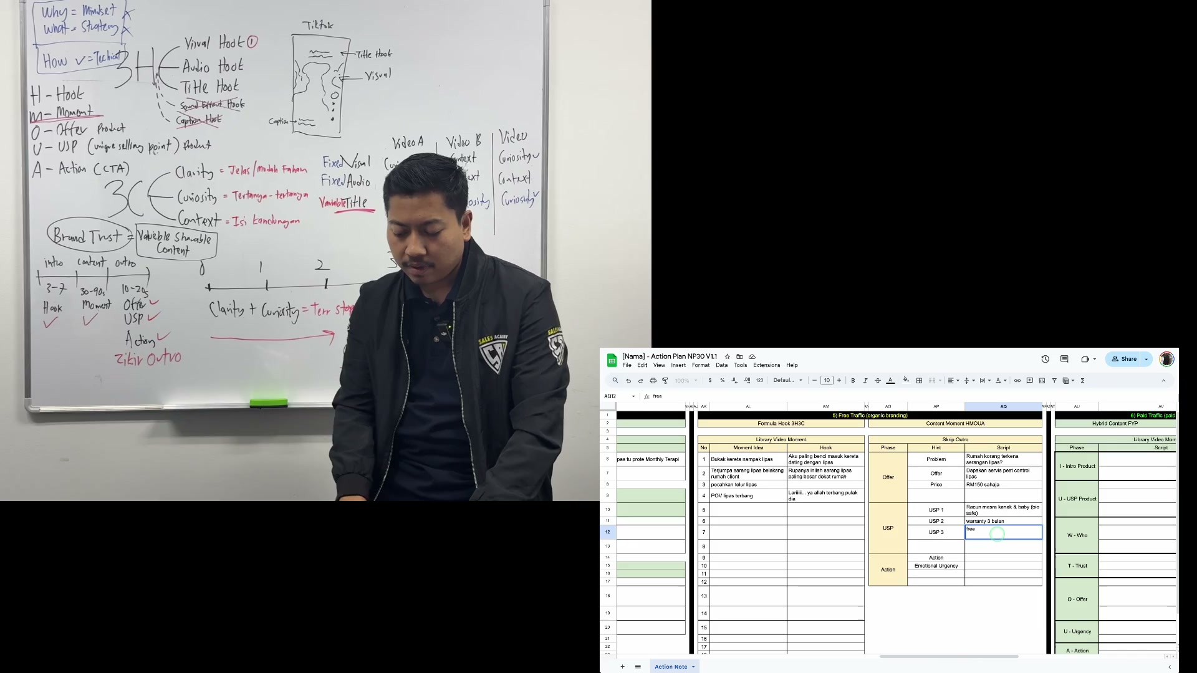Select the paint format tool

[x=665, y=381]
